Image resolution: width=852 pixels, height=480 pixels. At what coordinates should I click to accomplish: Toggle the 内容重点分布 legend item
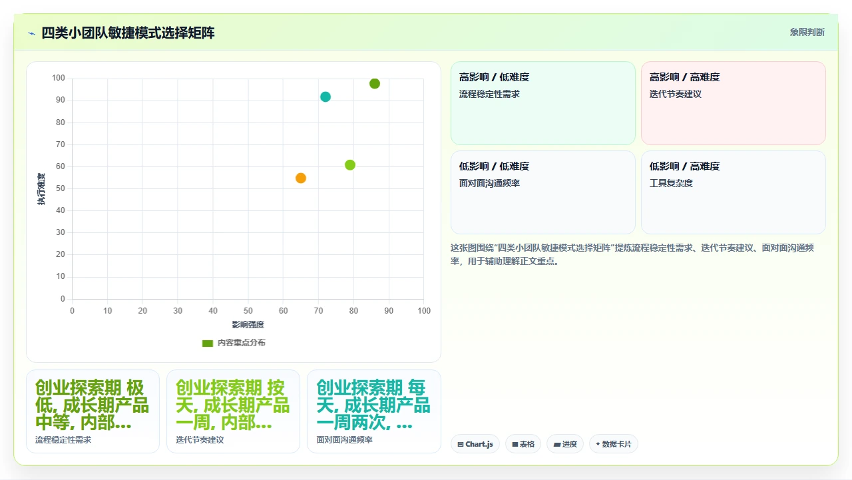tap(234, 343)
